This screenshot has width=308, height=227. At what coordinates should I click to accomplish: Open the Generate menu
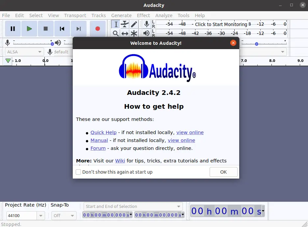[121, 15]
